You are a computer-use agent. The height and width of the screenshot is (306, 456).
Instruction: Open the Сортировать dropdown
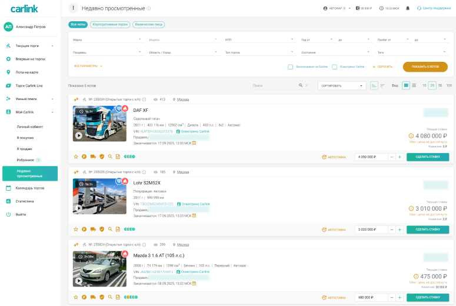pyautogui.click(x=342, y=85)
